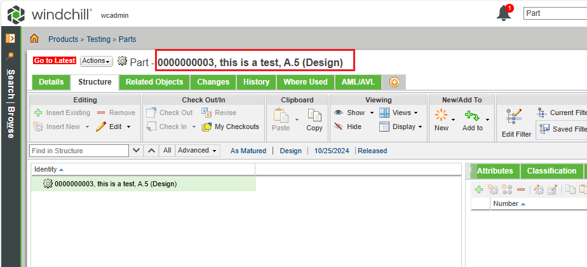Expand the navigator panel arrow icon
This screenshot has height=267, width=587.
pyautogui.click(x=10, y=38)
